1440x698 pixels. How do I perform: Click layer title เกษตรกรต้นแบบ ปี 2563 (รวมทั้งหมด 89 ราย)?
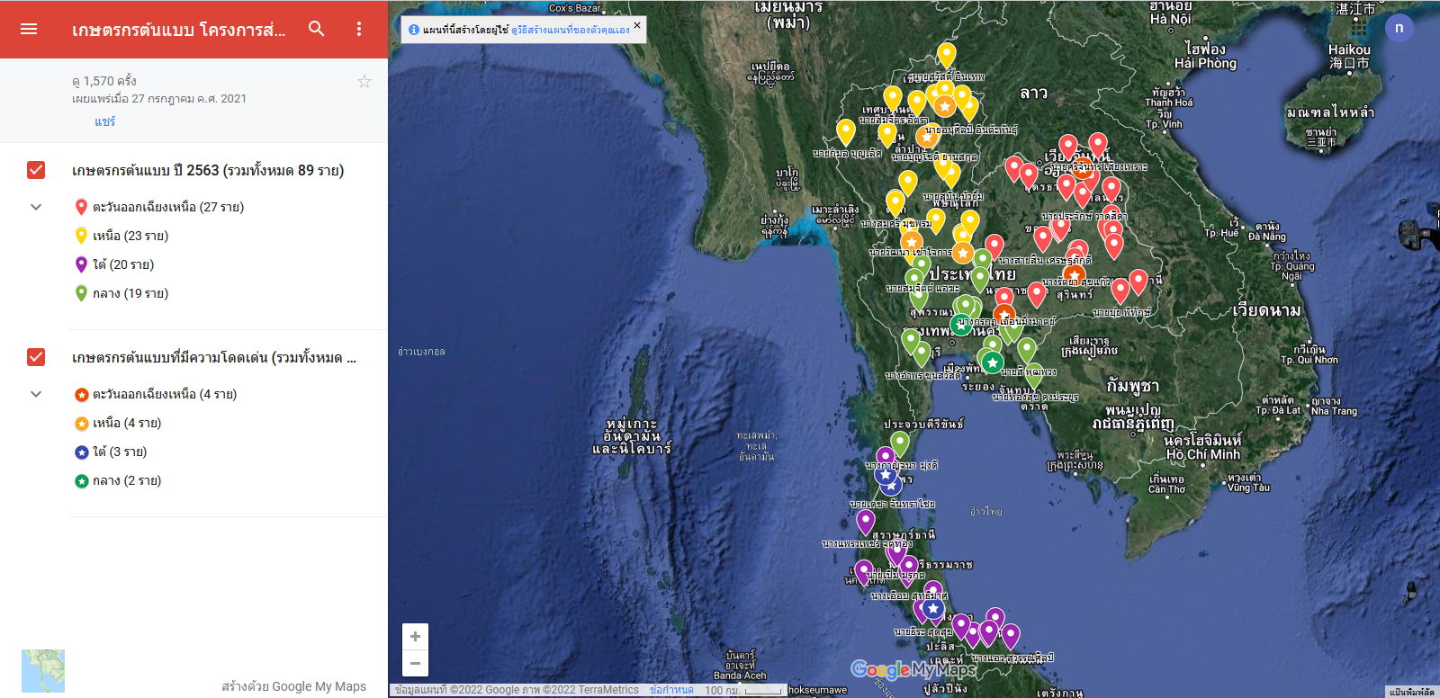coord(208,170)
